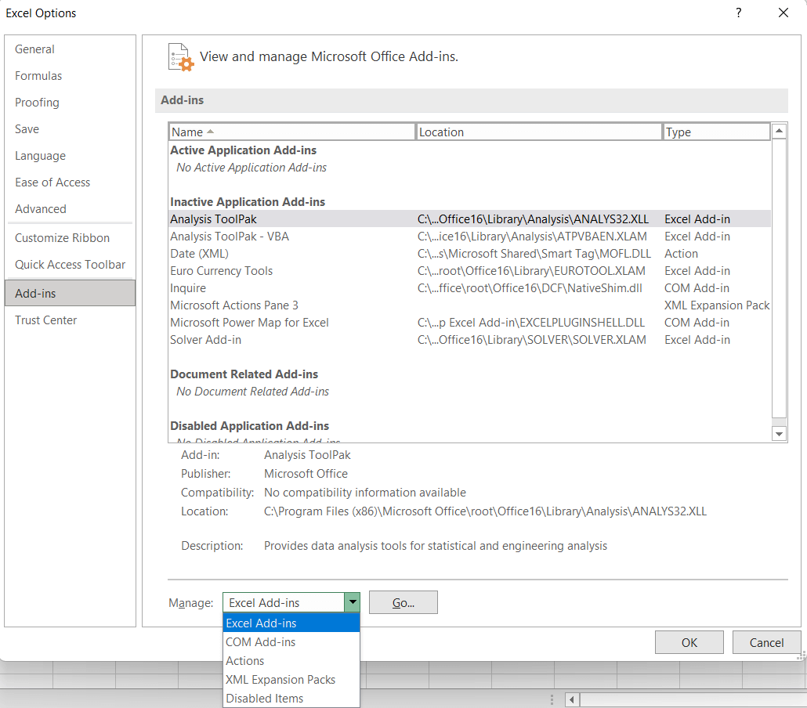Viewport: 807px width, 708px height.
Task: Click the scrollbar up arrow in the list
Action: (780, 131)
